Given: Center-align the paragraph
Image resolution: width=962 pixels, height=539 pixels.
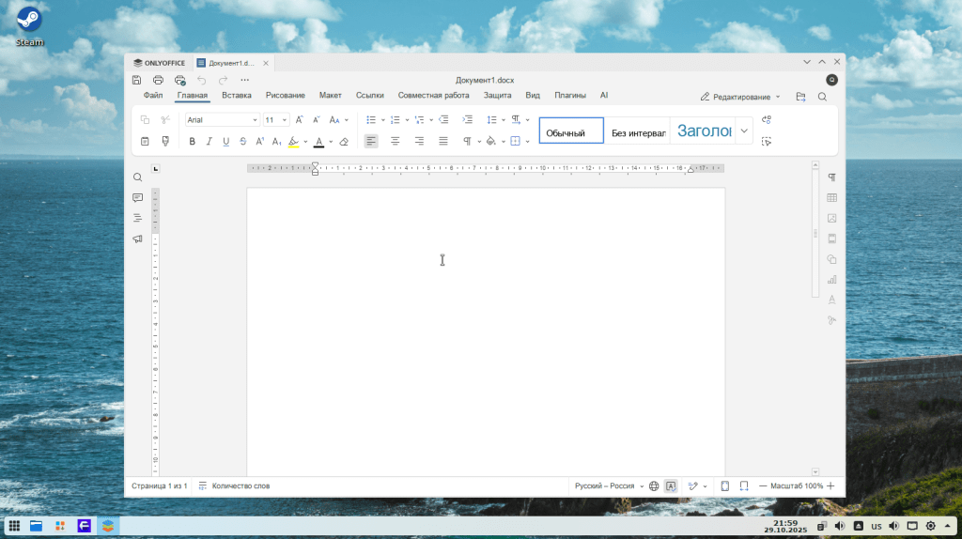Looking at the screenshot, I should pos(396,142).
